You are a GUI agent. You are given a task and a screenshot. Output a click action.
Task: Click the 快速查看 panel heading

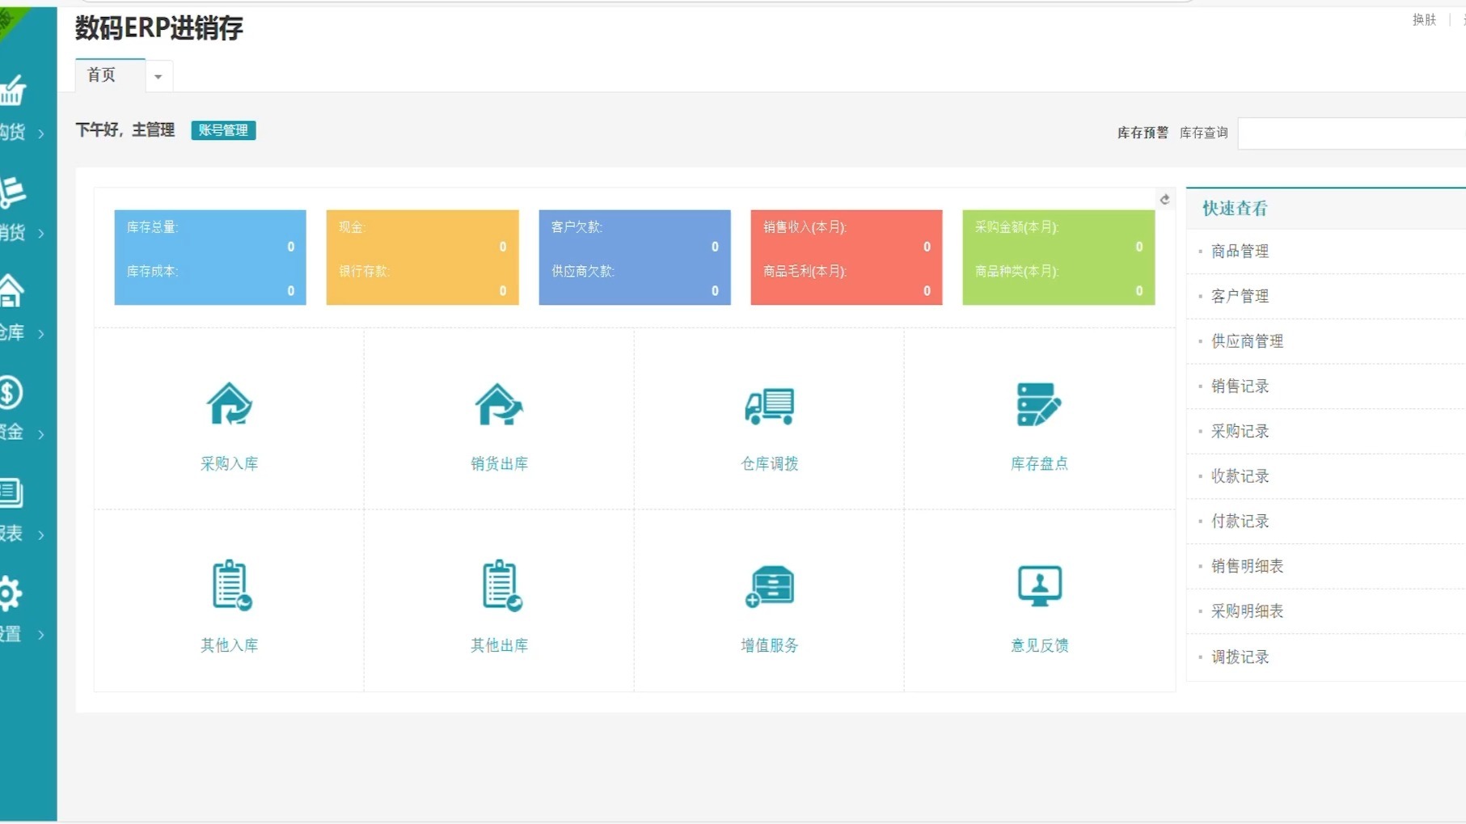pos(1235,209)
